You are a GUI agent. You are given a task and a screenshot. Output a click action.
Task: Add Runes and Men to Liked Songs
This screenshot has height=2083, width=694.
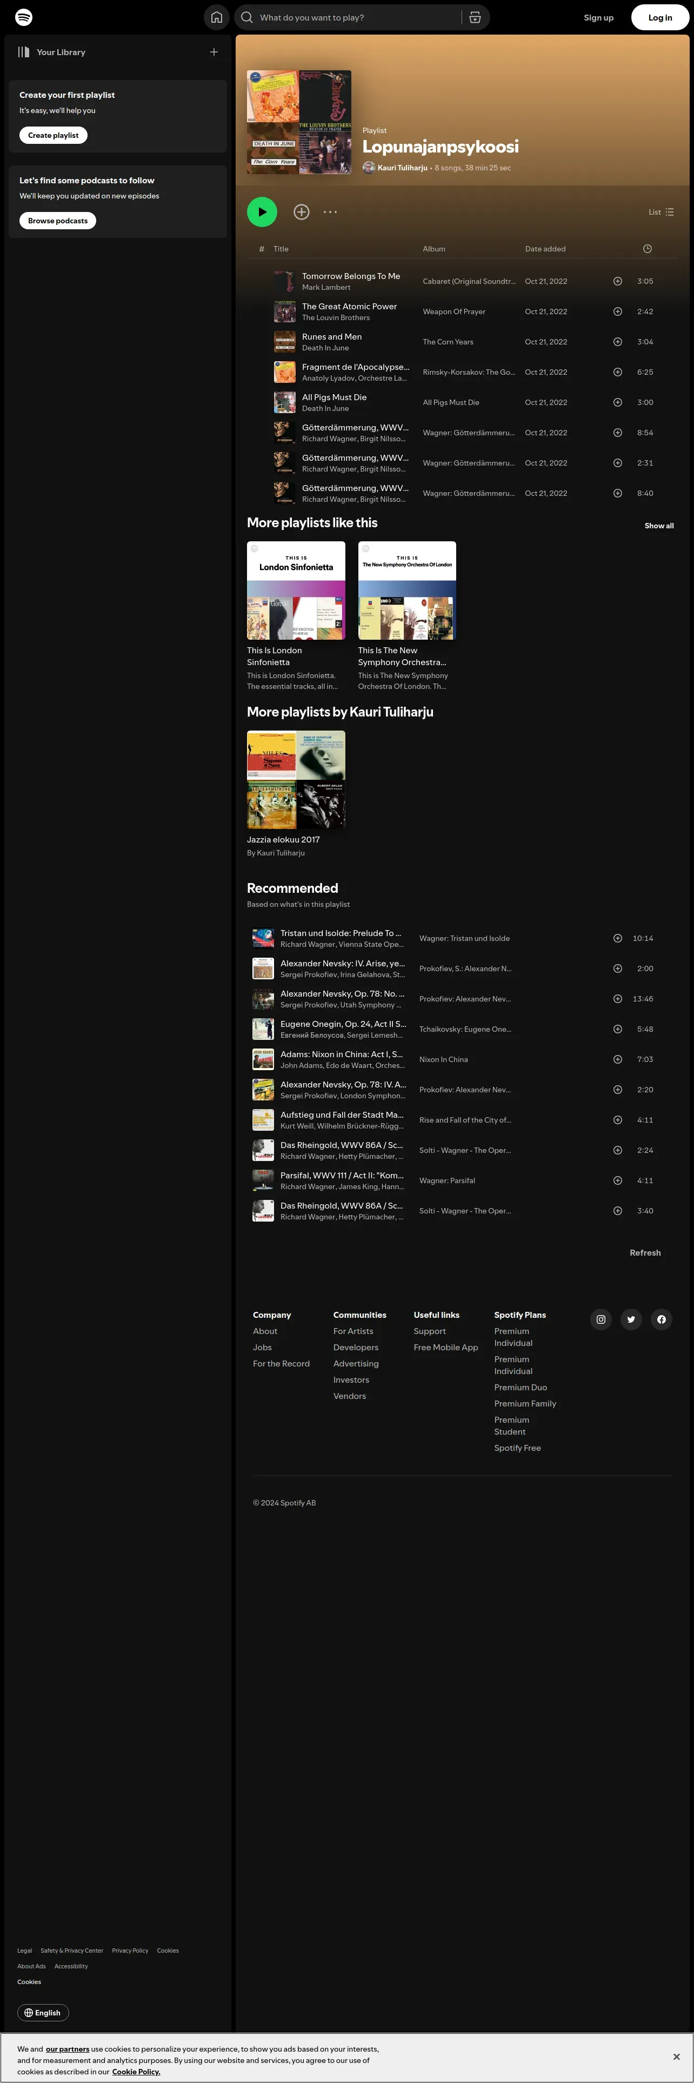pyautogui.click(x=617, y=342)
